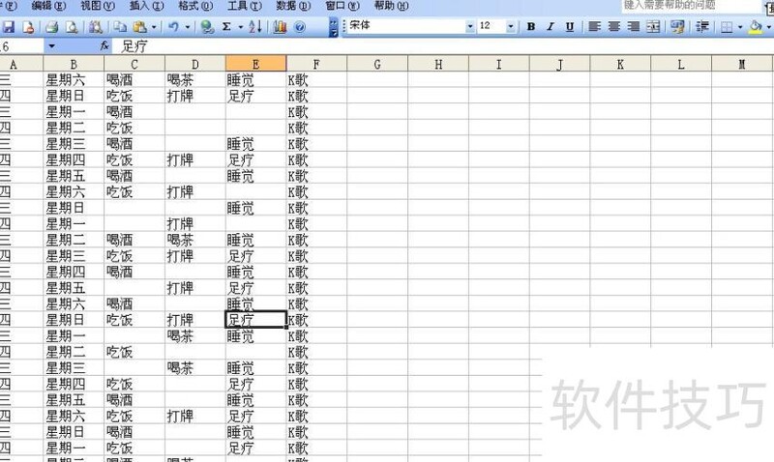This screenshot has width=774, height=462.
Task: Select highlighted column E header
Action: [255, 64]
